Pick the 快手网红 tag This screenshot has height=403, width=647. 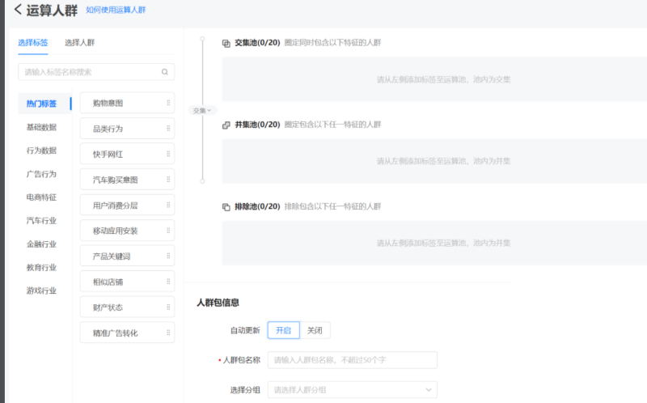pyautogui.click(x=127, y=154)
